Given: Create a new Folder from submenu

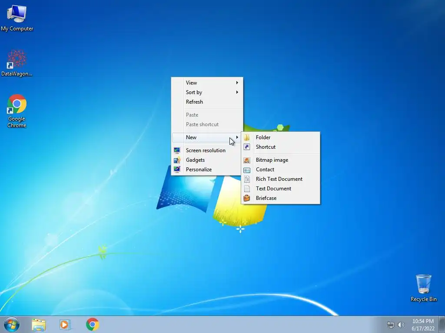Looking at the screenshot, I should [x=280, y=137].
